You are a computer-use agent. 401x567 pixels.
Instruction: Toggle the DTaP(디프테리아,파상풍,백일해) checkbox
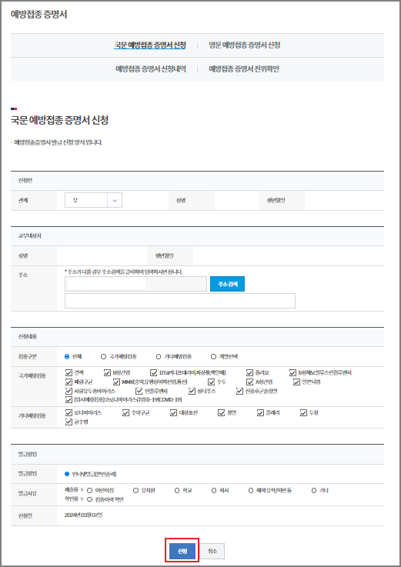(x=153, y=372)
